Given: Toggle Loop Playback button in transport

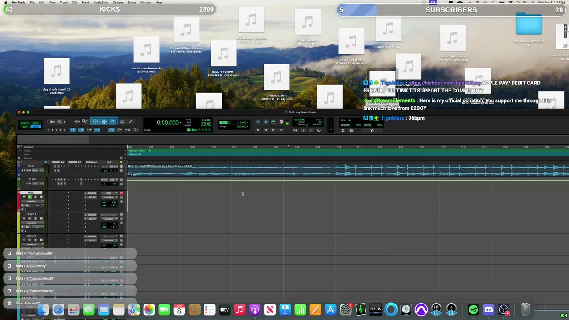Looking at the screenshot, I should pyautogui.click(x=274, y=122).
